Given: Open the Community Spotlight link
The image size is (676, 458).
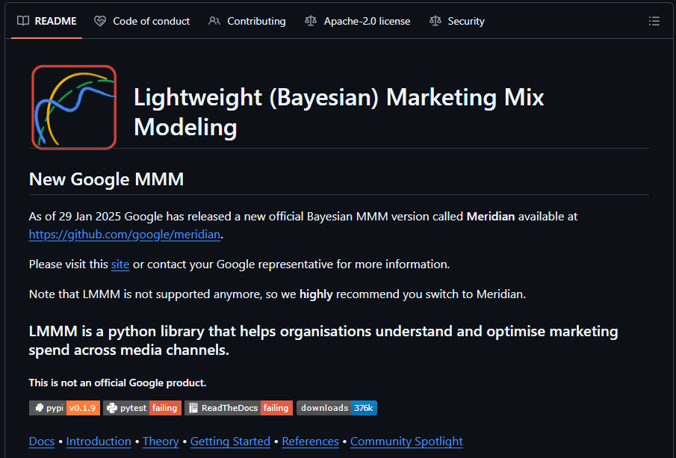Looking at the screenshot, I should (406, 441).
